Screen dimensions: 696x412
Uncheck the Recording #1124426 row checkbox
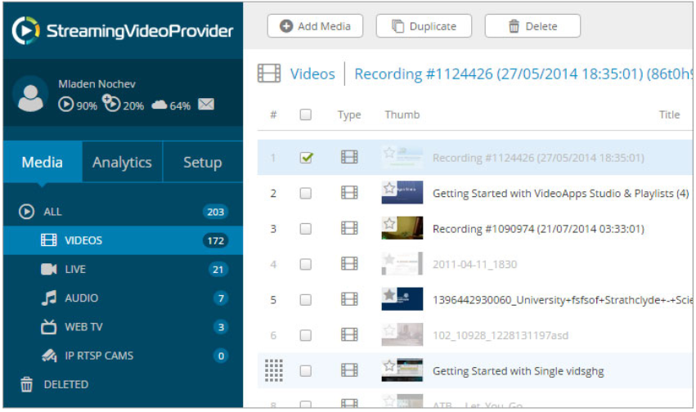click(306, 158)
